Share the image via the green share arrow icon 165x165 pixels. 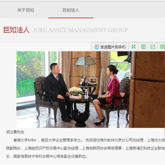coord(153,47)
